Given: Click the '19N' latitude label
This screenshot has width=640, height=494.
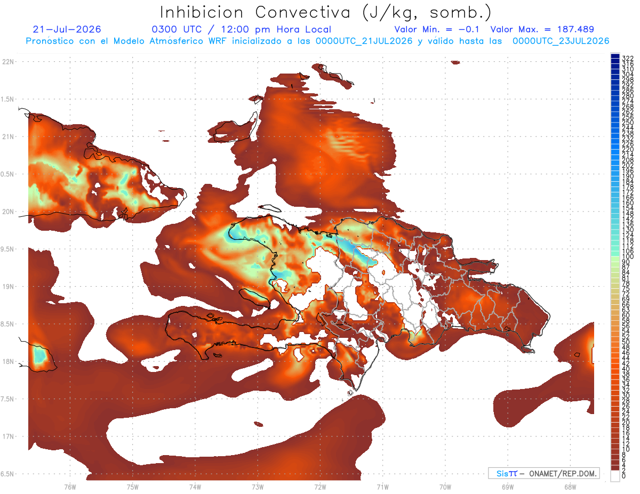Looking at the screenshot, I should click(x=8, y=287).
